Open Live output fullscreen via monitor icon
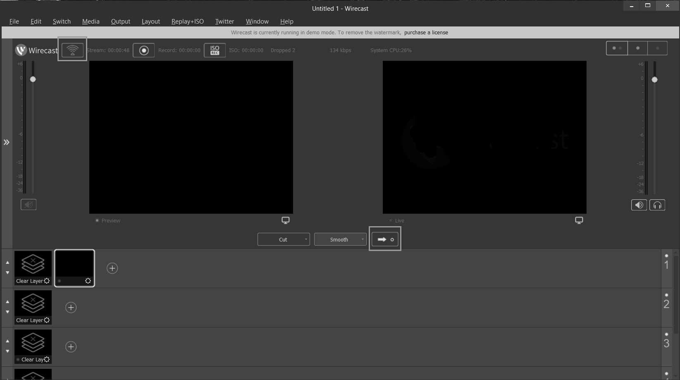680x380 pixels. point(579,220)
